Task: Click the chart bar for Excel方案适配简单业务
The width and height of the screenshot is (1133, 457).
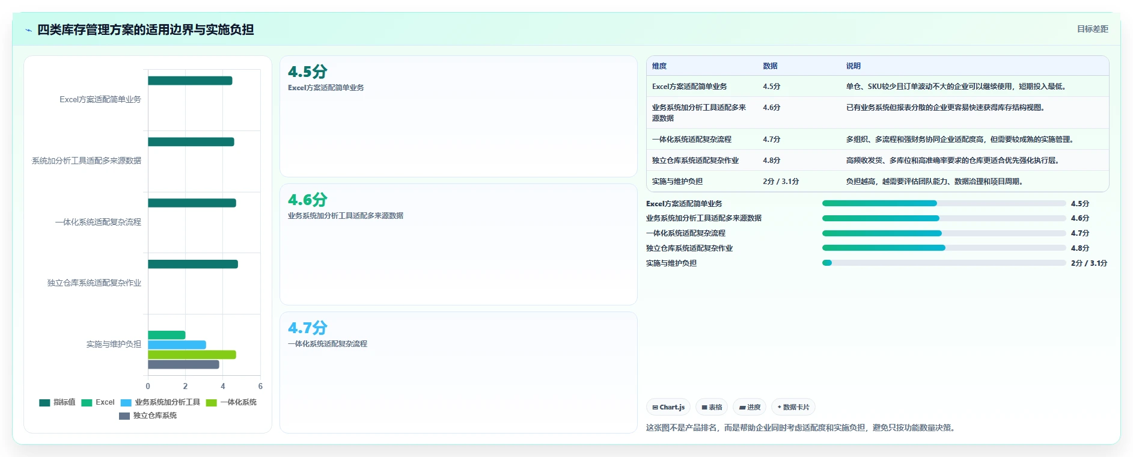Action: [190, 81]
